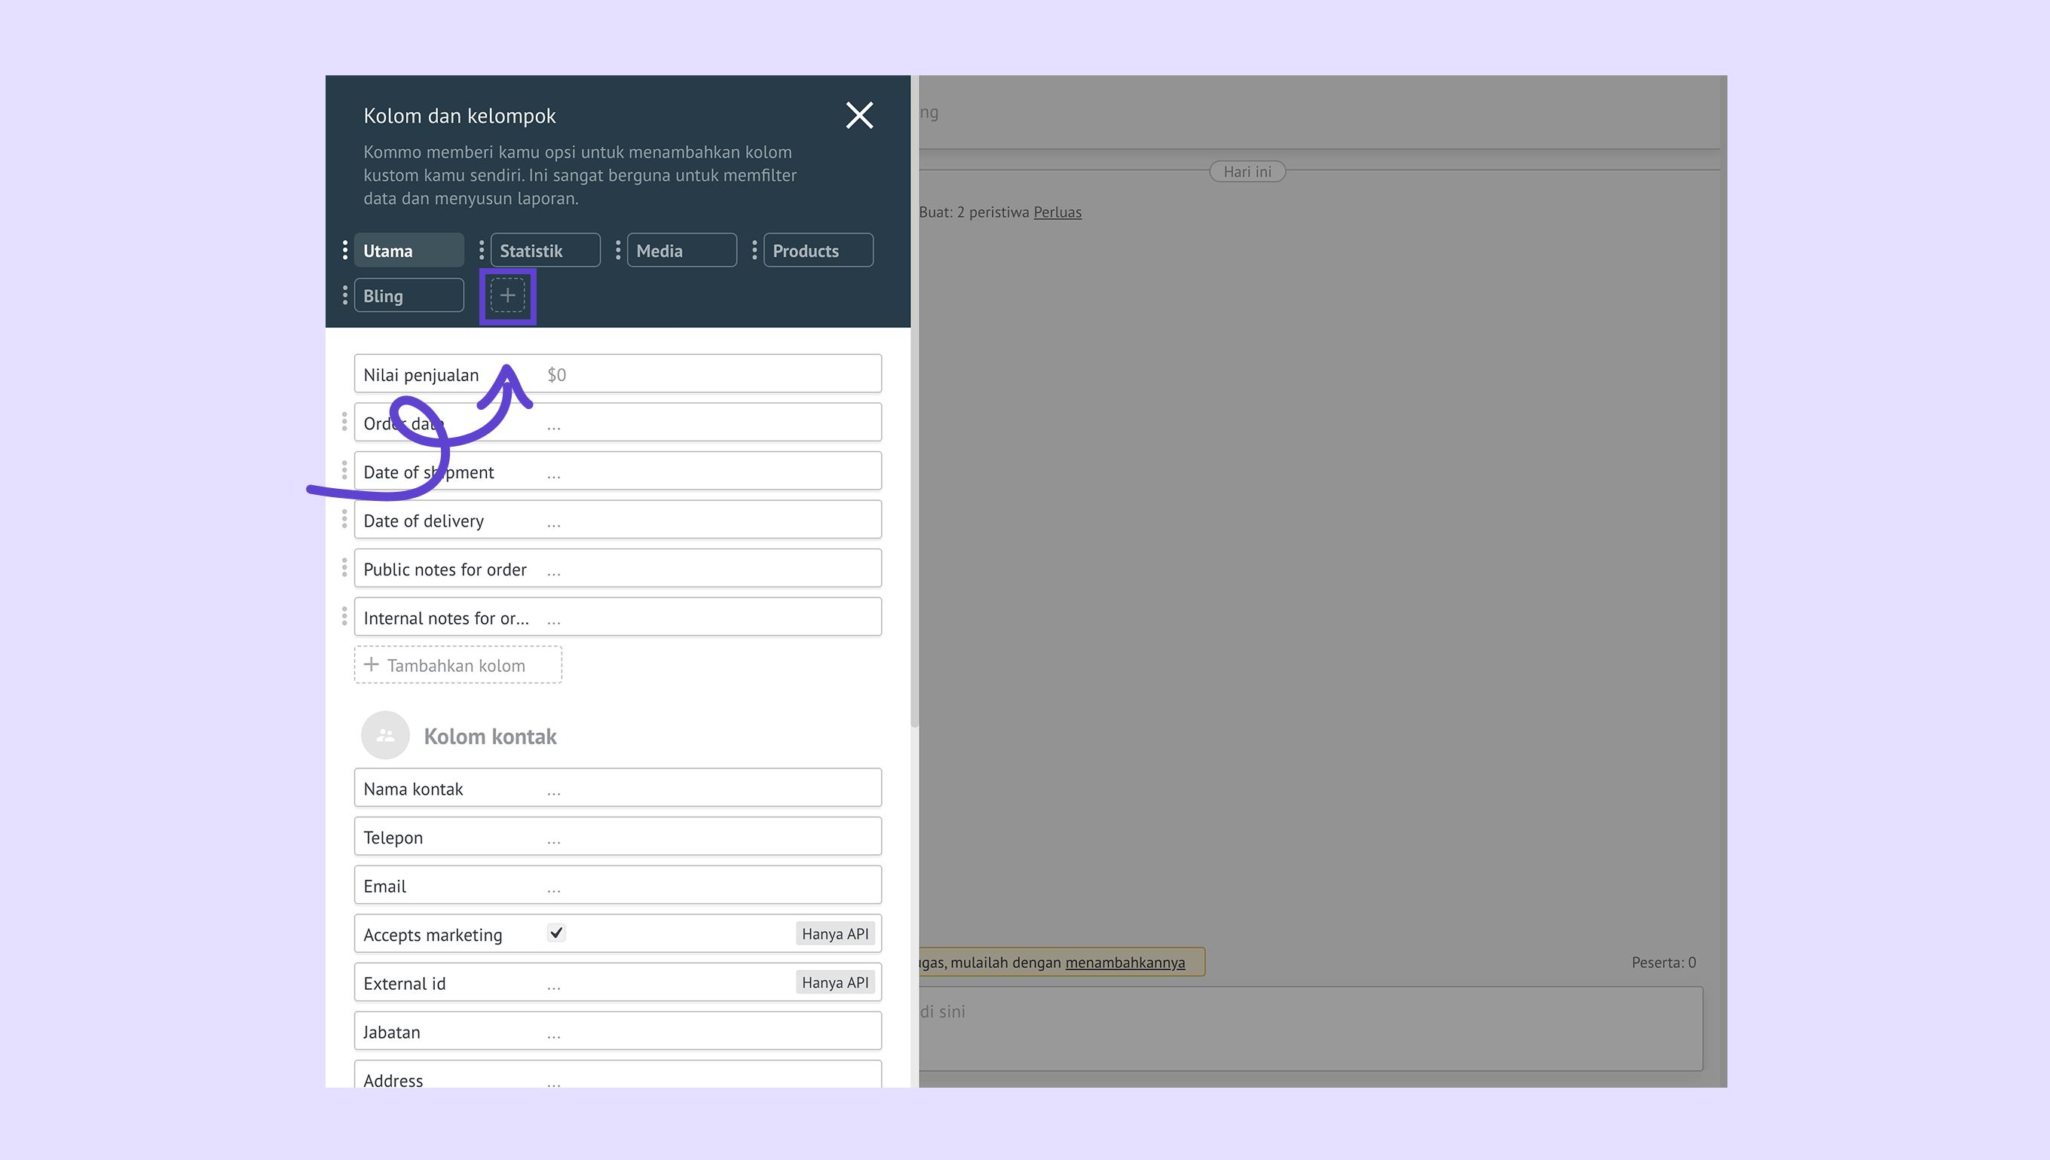
Task: Toggle the Accepts marketing checkbox
Action: [556, 933]
